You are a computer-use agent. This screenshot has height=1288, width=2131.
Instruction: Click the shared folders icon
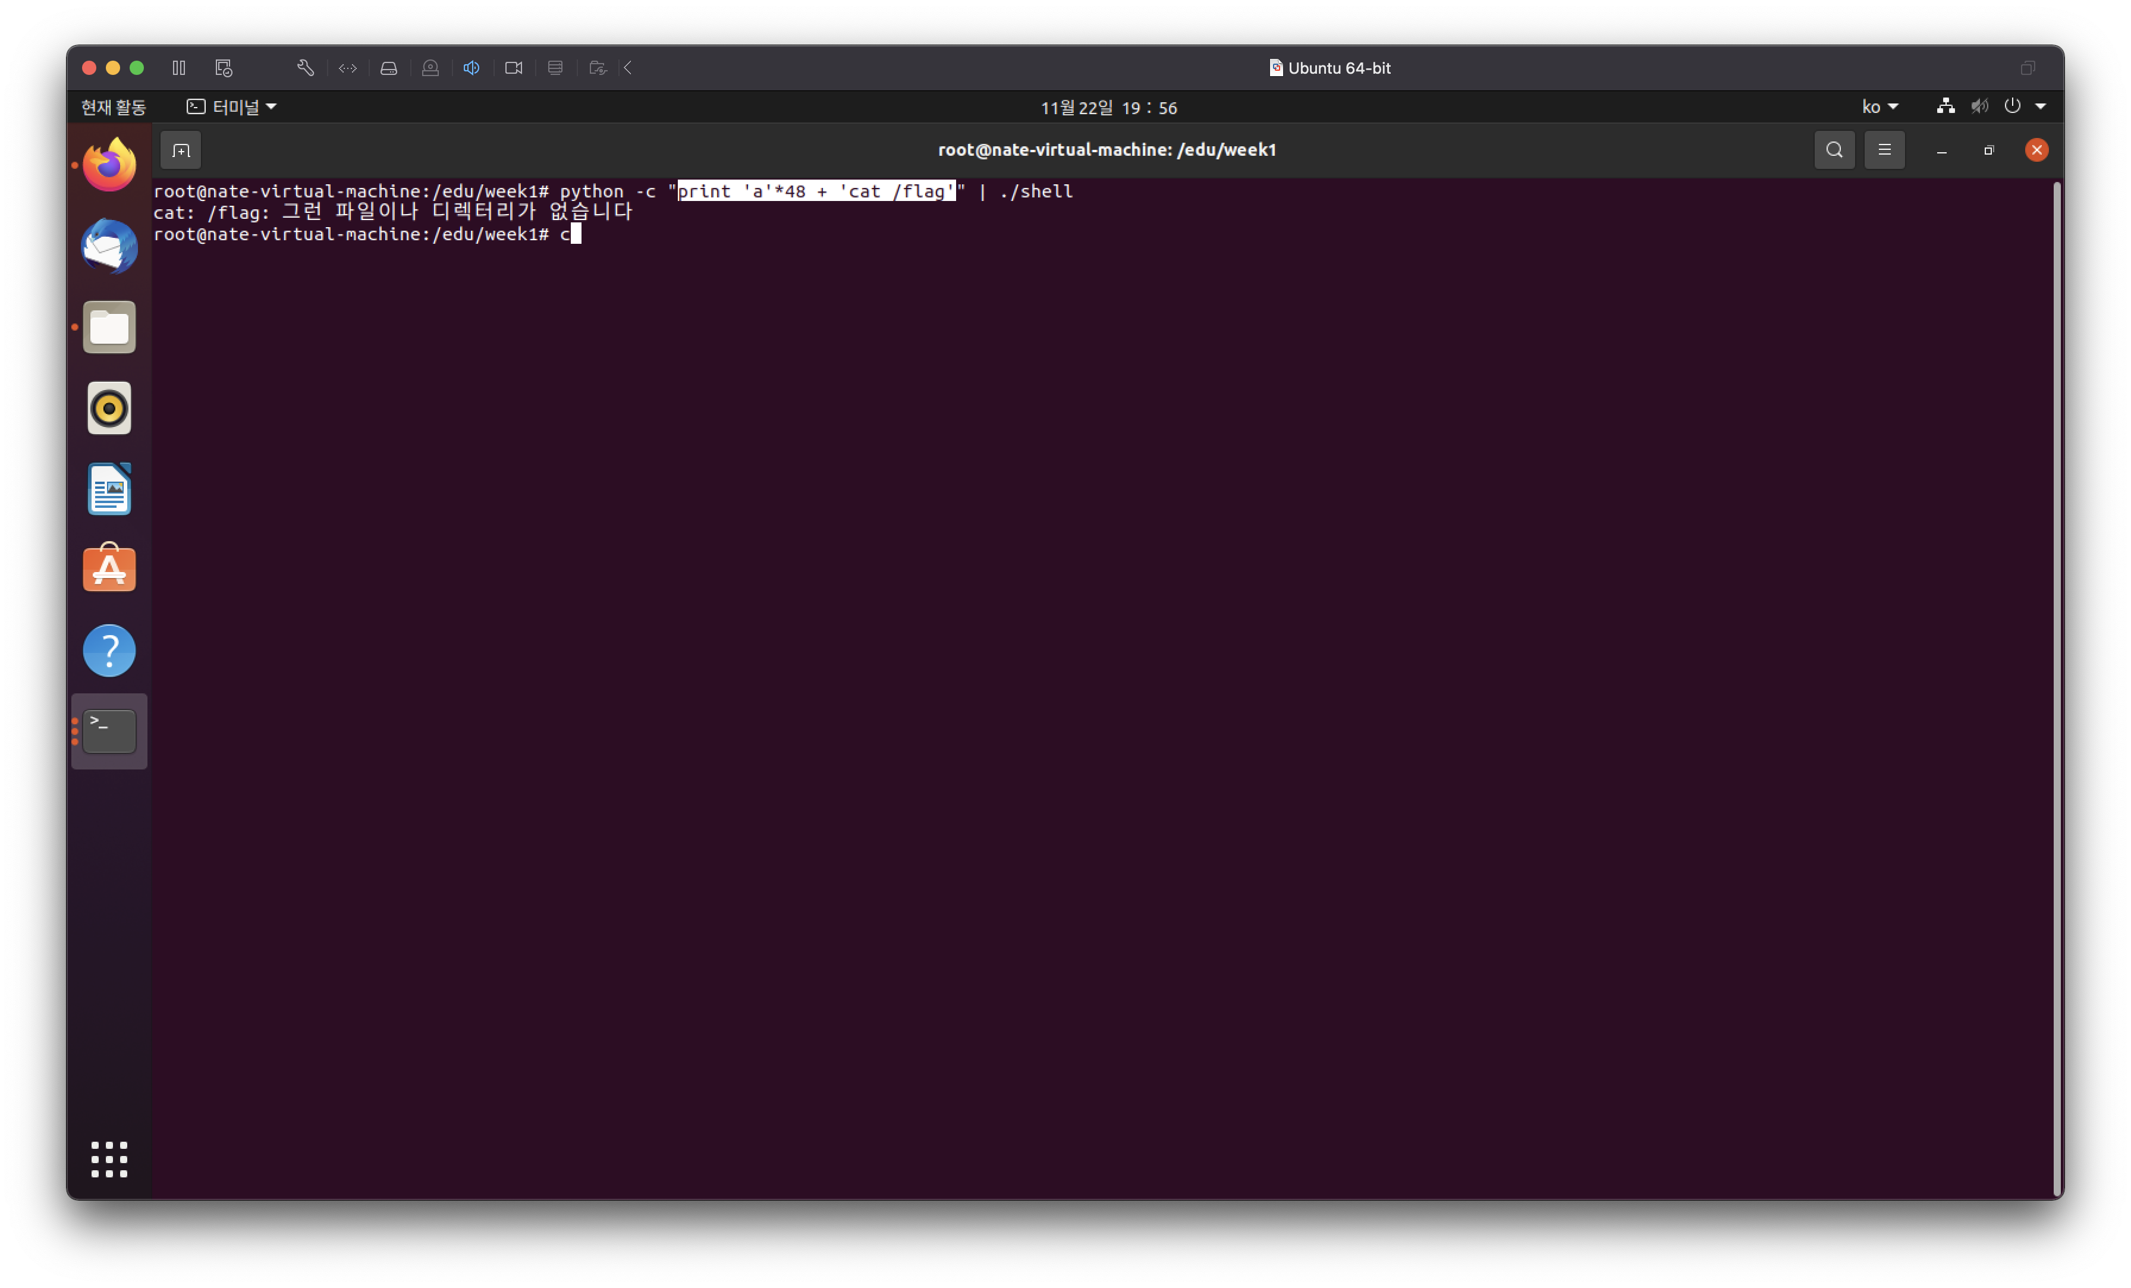598,67
